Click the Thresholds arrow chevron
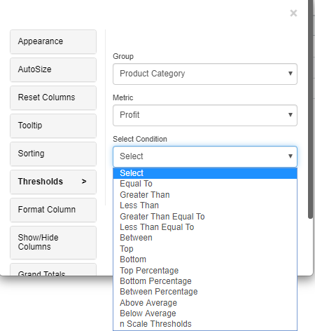The width and height of the screenshot is (315, 331). click(x=84, y=182)
